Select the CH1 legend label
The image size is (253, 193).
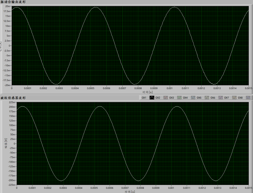(x=144, y=98)
